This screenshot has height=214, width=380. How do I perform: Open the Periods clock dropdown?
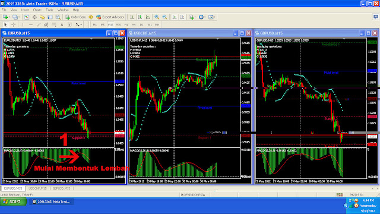click(202, 17)
